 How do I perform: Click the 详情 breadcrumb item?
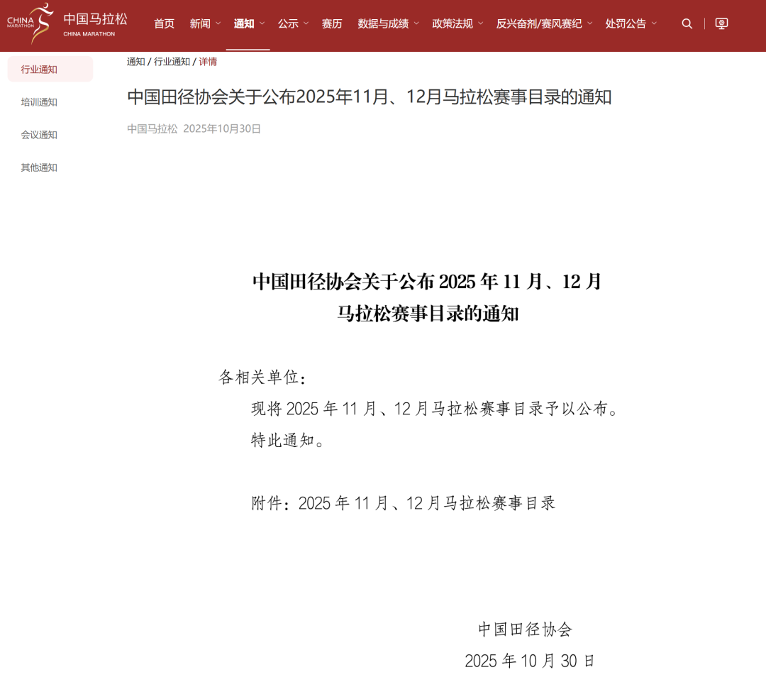tap(208, 62)
